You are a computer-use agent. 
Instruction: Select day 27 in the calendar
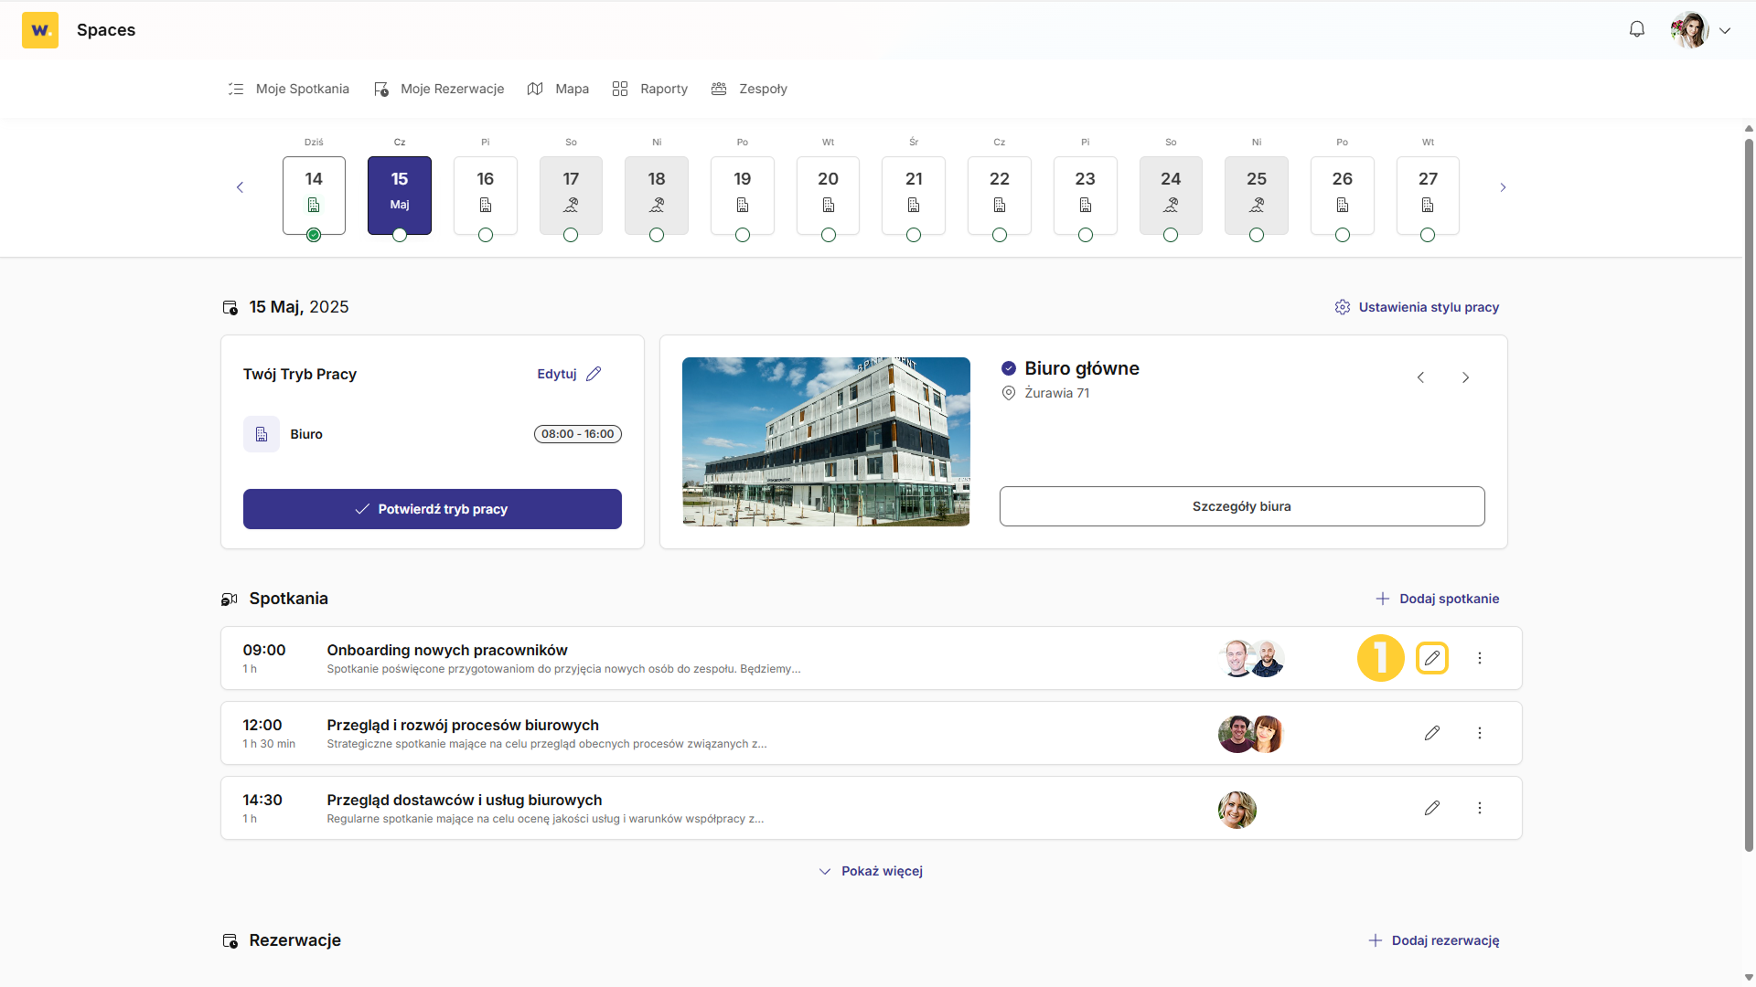1428,195
